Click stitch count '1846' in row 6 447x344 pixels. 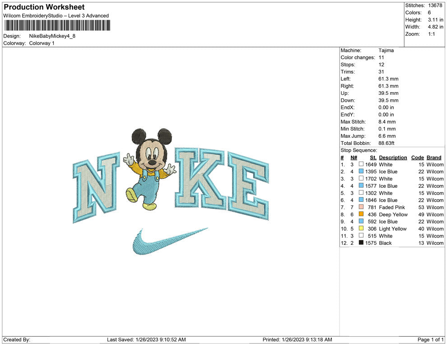point(371,200)
